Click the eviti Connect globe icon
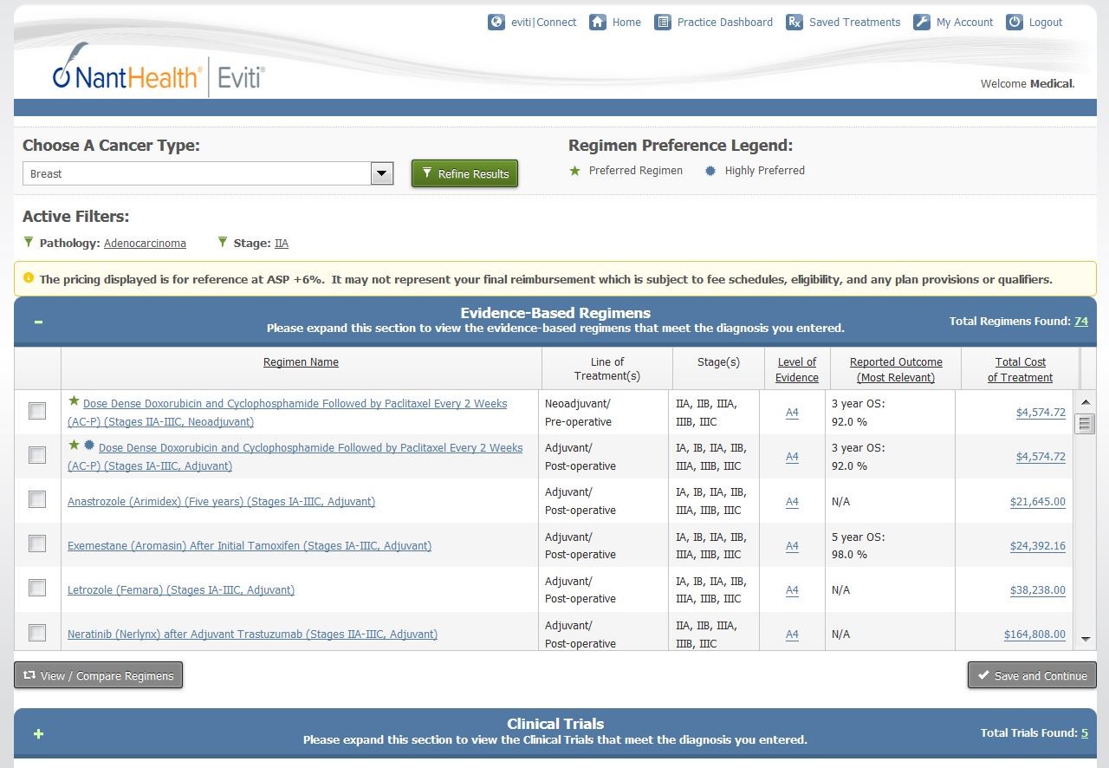1109x768 pixels. [x=496, y=23]
